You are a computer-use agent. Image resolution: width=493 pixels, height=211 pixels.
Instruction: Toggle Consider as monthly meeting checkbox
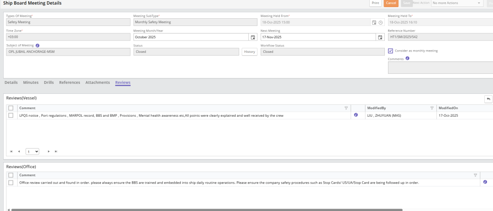coord(390,51)
